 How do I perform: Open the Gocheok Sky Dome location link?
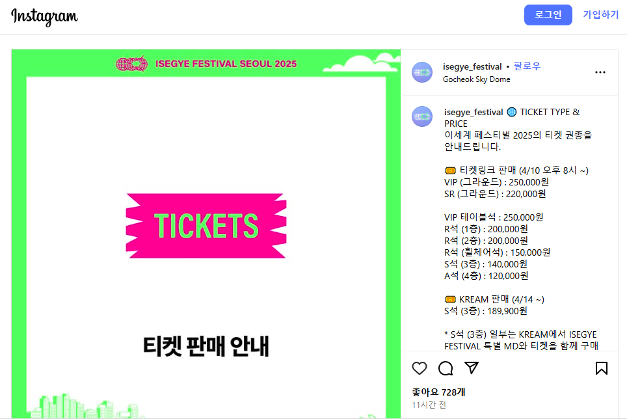coord(477,79)
